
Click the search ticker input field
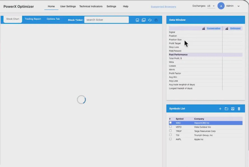[x=106, y=20]
